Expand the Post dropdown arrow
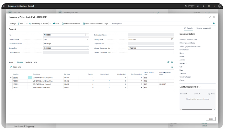Screen dimensions: 225x129 pyautogui.click(x=27, y=24)
